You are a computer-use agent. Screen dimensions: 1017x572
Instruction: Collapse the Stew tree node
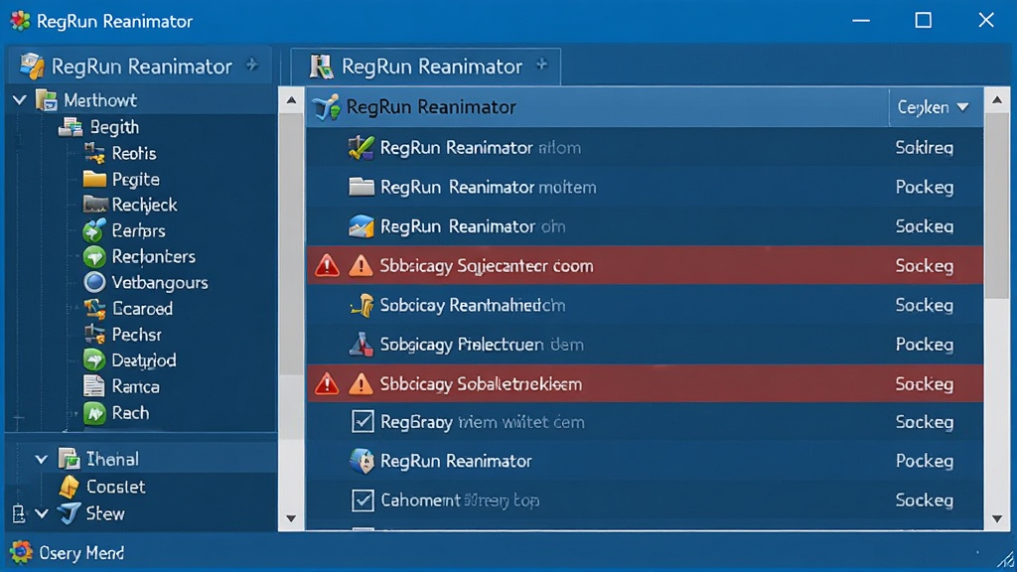(42, 513)
